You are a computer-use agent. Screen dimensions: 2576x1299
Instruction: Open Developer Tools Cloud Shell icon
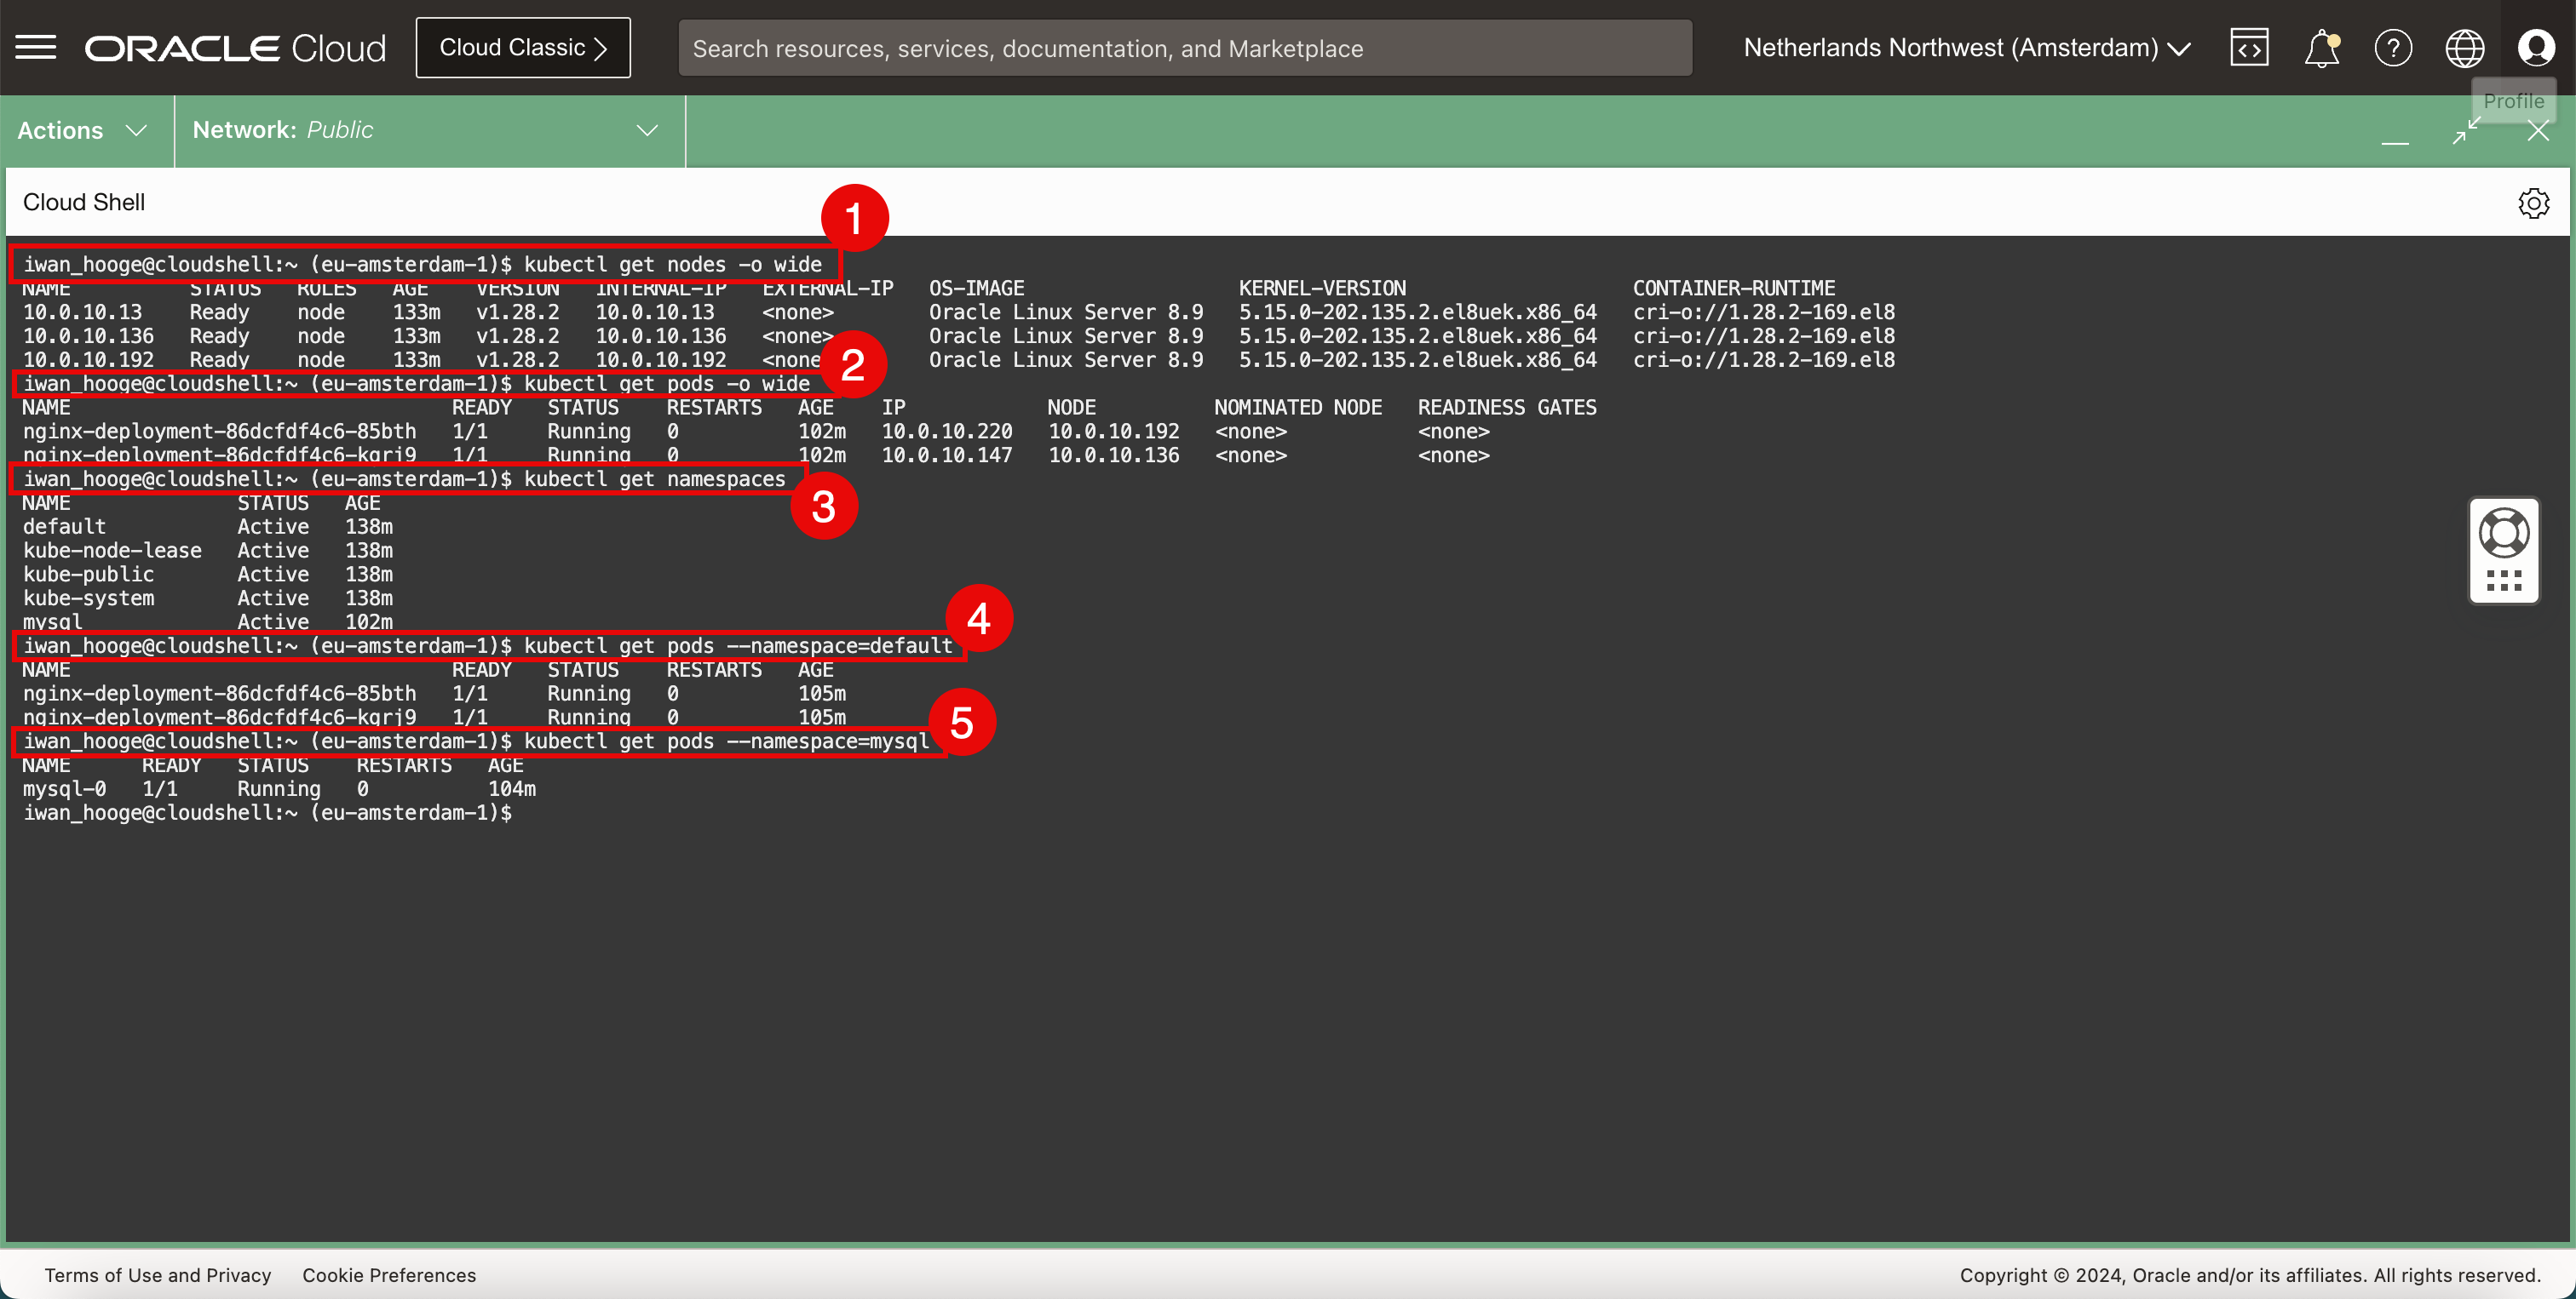pos(2249,47)
